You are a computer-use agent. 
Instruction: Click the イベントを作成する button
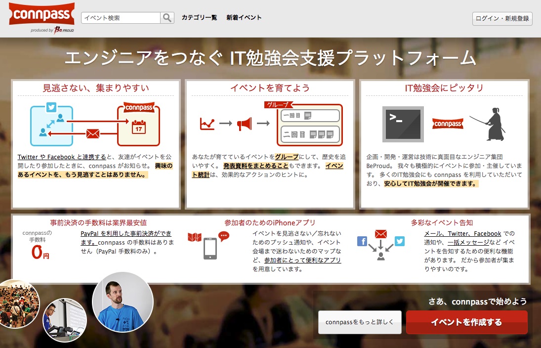click(x=467, y=322)
